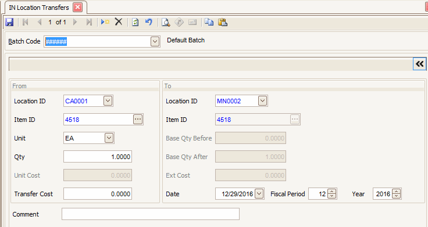Screen dimensions: 428x227
Task: Open the Date picker dropdown
Action: pos(259,194)
